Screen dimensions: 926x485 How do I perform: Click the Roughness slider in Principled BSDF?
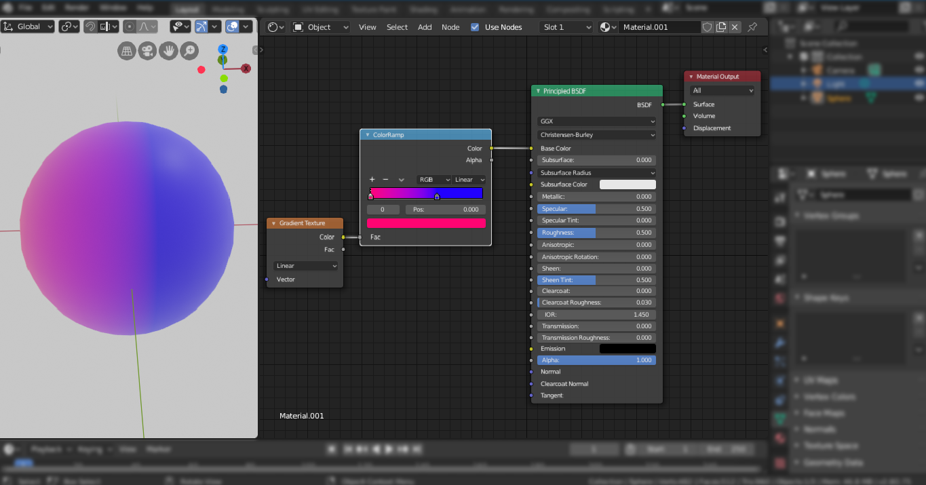(x=596, y=233)
